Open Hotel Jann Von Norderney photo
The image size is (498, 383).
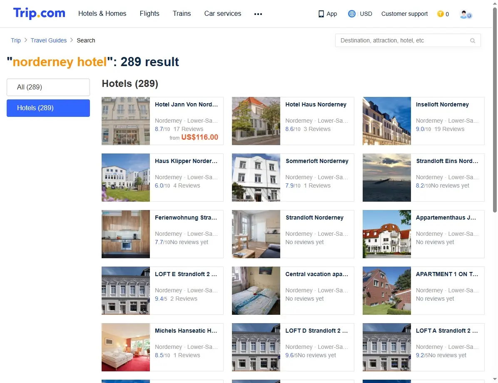click(126, 121)
